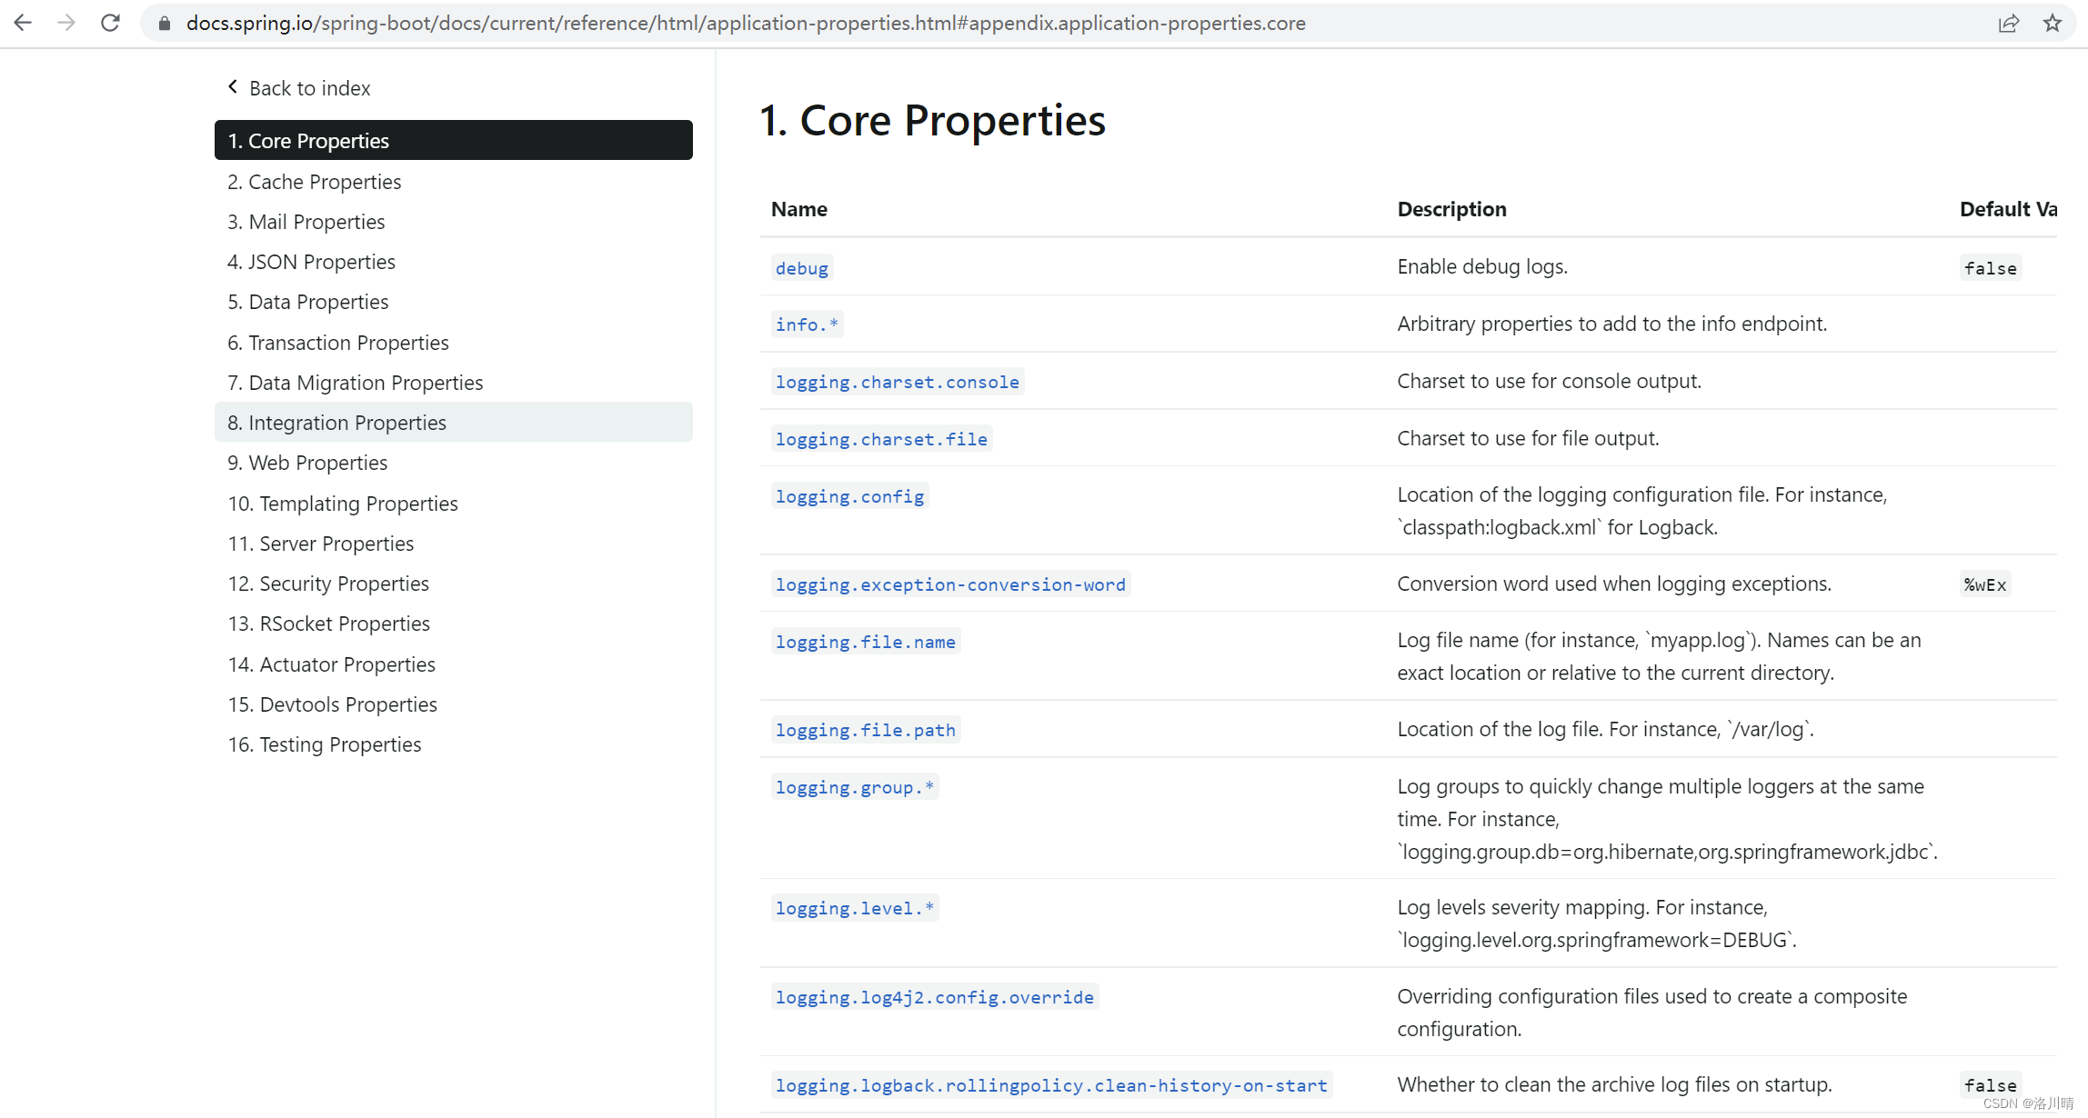The width and height of the screenshot is (2088, 1118).
Task: Navigate back using the browser back arrow
Action: click(23, 23)
